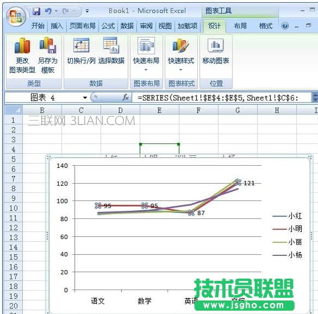
Task: Select column C header
Action: [x=81, y=110]
